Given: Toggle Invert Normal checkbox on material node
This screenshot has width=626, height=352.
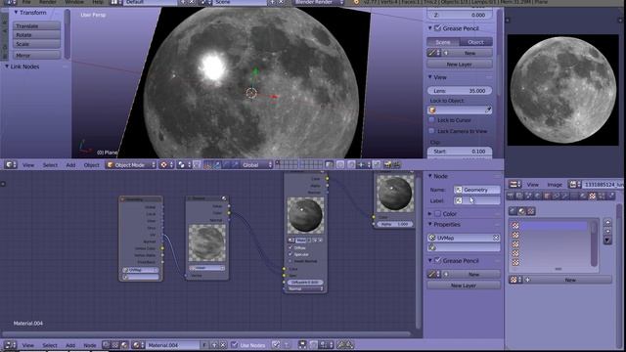Looking at the screenshot, I should pyautogui.click(x=291, y=261).
